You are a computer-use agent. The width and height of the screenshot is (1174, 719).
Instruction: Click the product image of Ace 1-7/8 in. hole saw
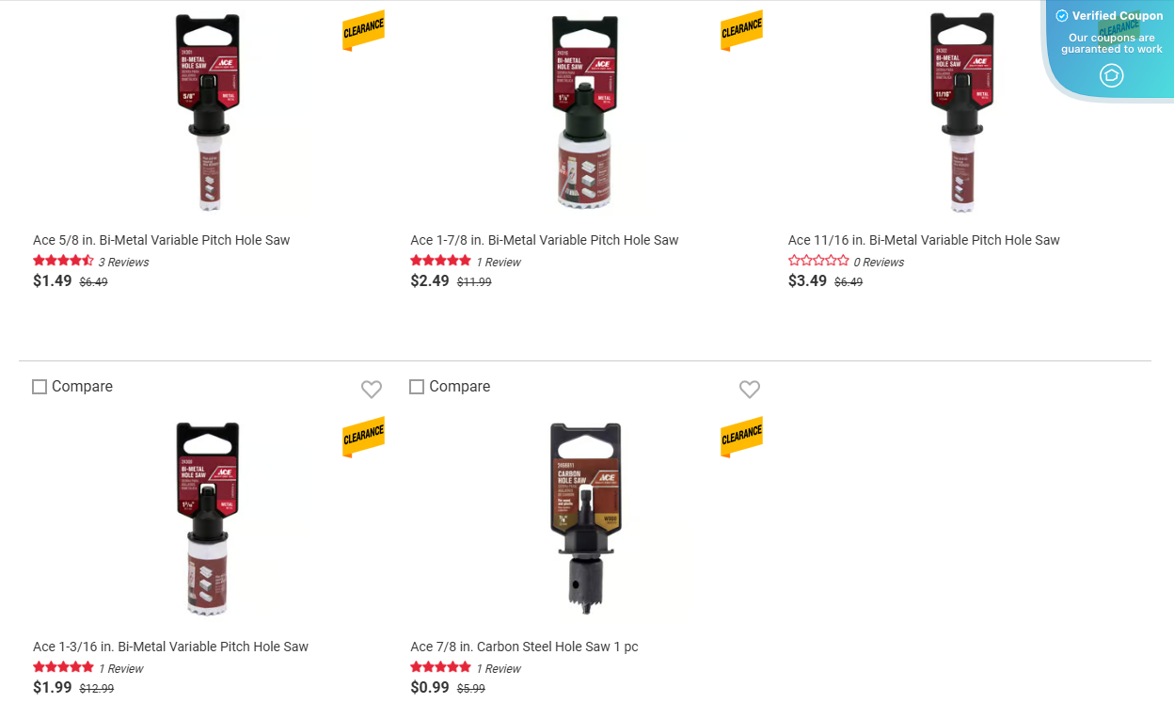pos(585,110)
